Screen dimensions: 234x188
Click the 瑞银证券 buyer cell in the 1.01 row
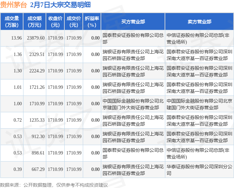click(133, 87)
